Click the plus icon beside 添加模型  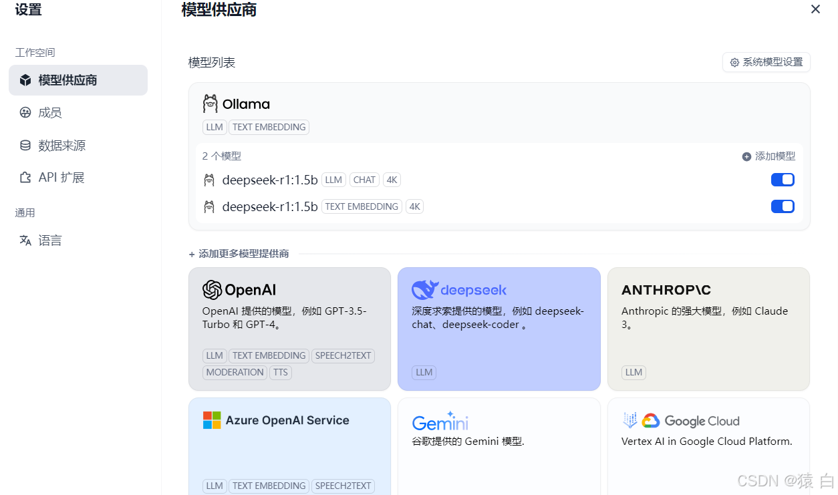click(747, 156)
